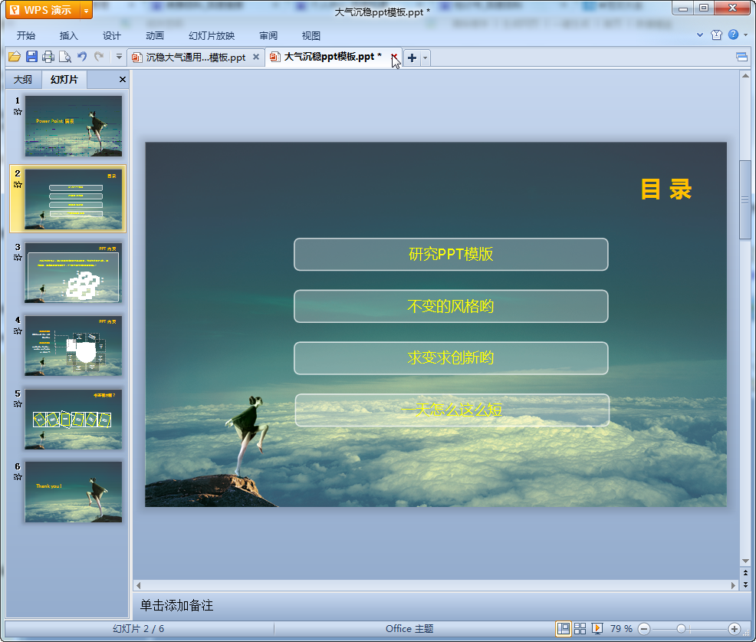Expand quick access toolbar customize arrow
The image size is (756, 642).
coord(119,57)
